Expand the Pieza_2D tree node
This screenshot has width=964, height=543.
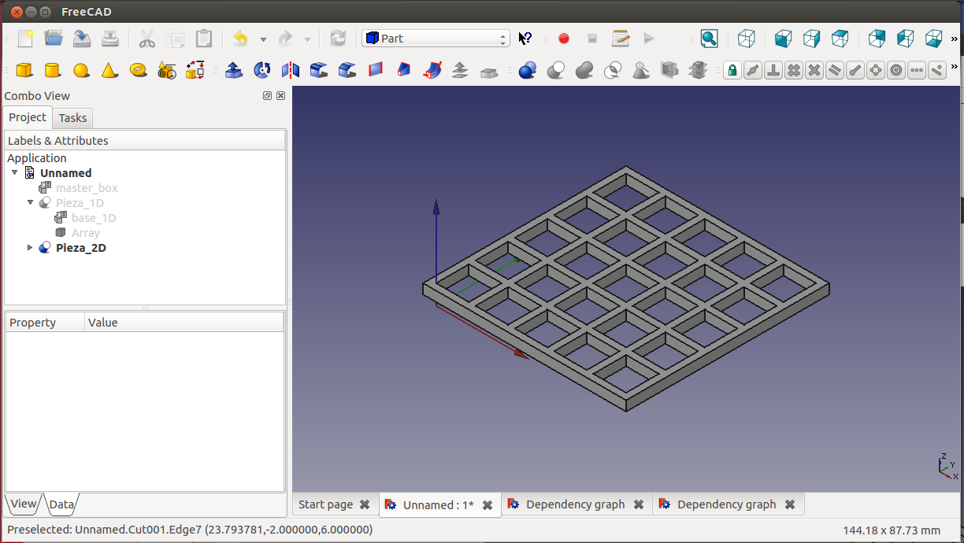31,248
